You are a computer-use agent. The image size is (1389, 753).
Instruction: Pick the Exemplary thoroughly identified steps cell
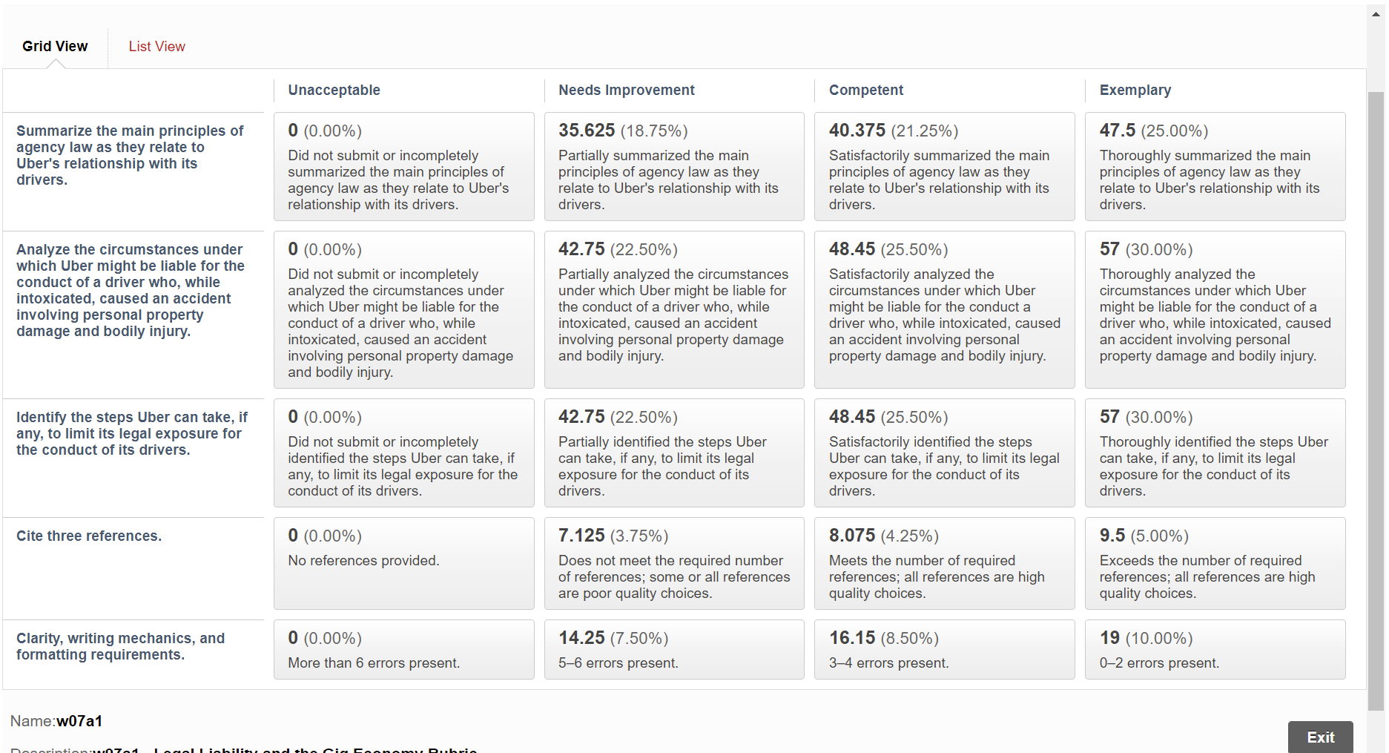(1215, 453)
